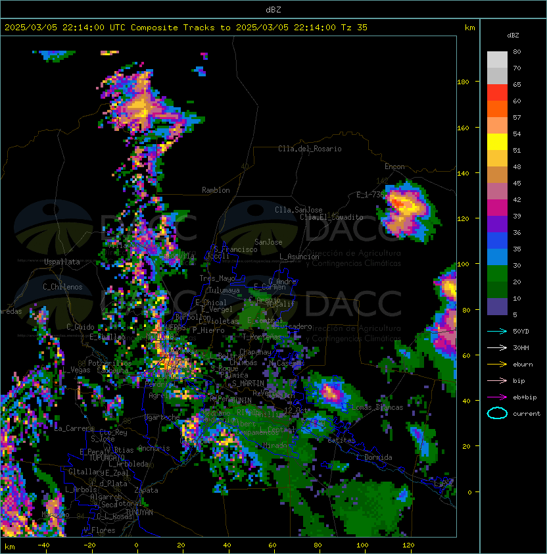547x554 pixels.
Task: Click the 'Tulumaya' map label
Action: [x=224, y=290]
